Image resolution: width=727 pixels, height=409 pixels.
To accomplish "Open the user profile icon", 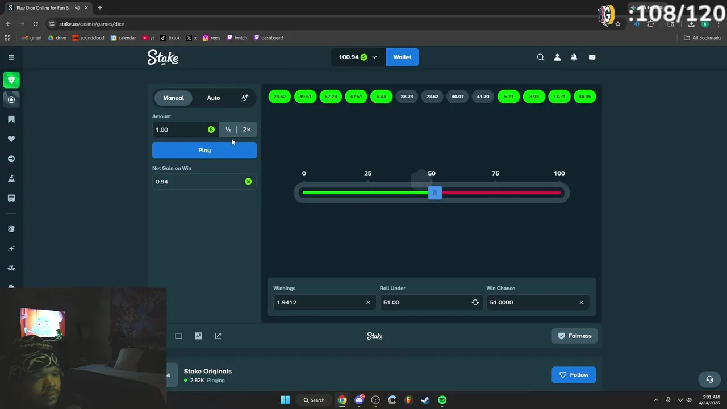I will pyautogui.click(x=557, y=57).
